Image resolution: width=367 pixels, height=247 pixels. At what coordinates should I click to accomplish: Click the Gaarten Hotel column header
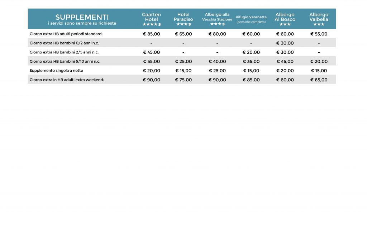point(152,17)
